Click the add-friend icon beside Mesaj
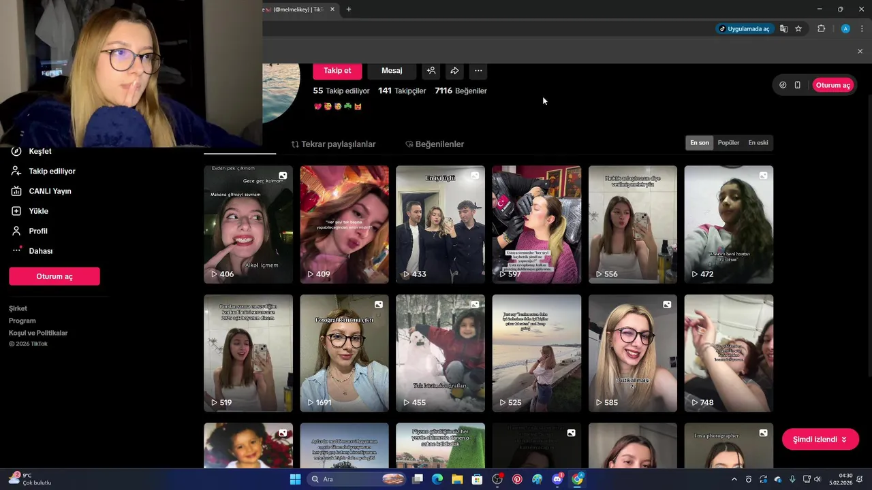Image resolution: width=872 pixels, height=490 pixels. [431, 71]
